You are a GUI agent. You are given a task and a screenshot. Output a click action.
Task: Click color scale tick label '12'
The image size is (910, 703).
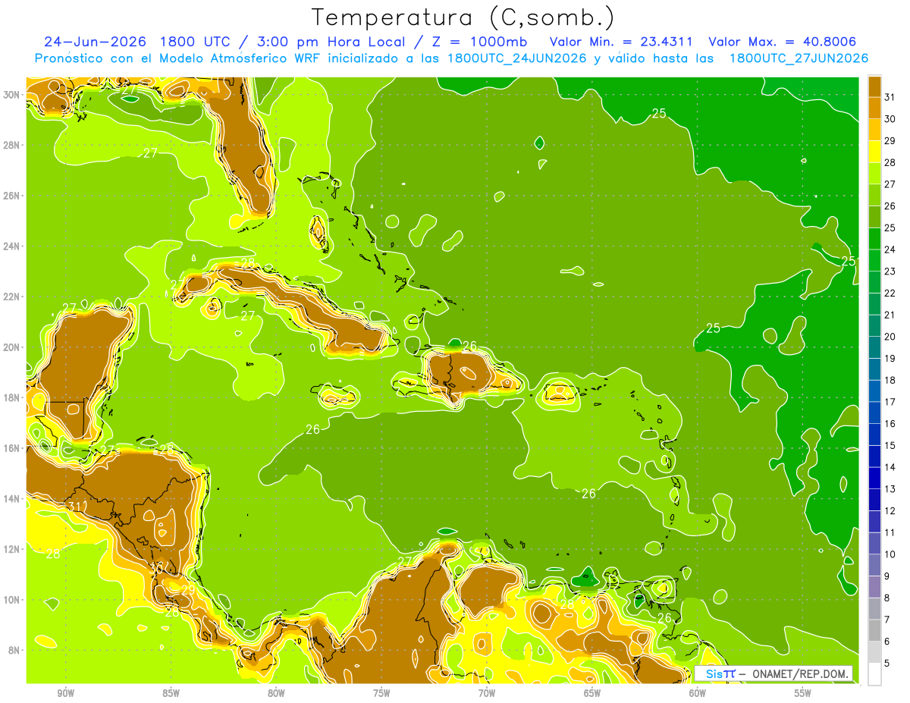[x=890, y=511]
